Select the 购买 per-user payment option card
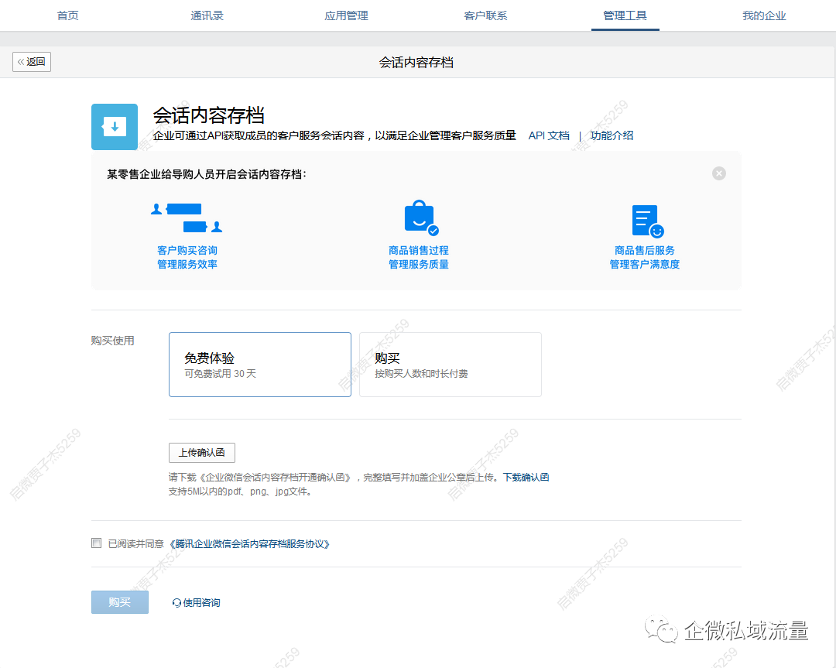This screenshot has width=836, height=668. pos(451,365)
